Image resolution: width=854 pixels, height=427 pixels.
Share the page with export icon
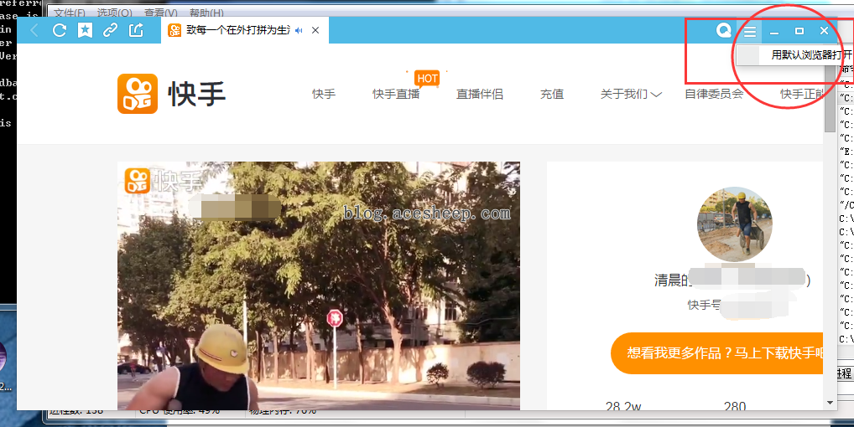136,30
